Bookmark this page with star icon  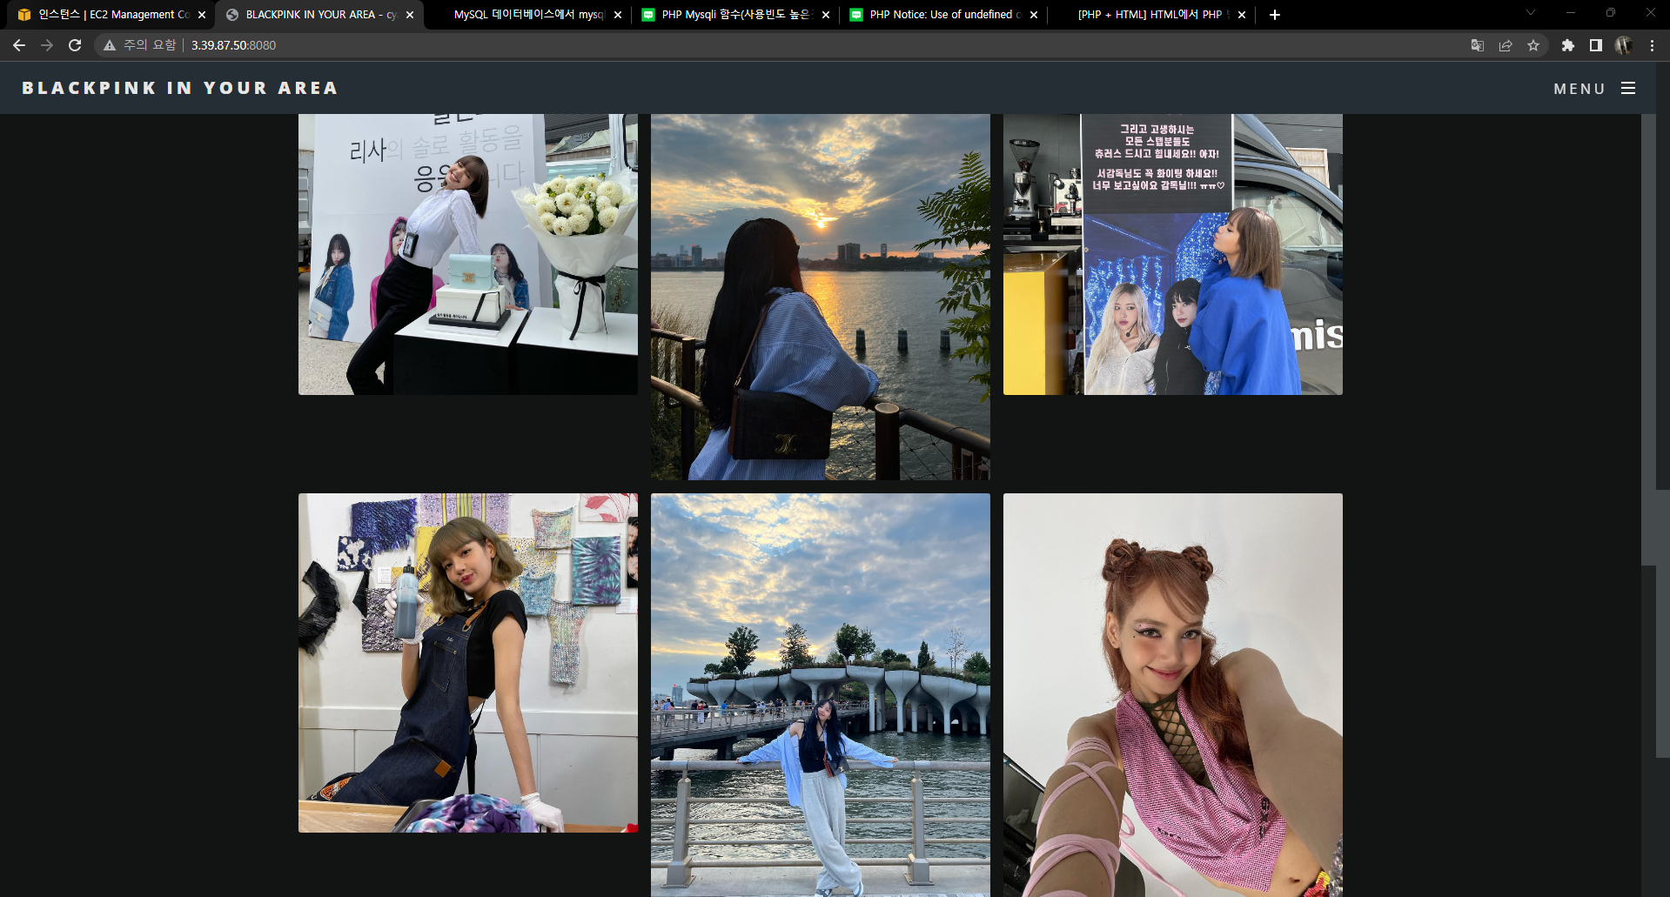1533,45
